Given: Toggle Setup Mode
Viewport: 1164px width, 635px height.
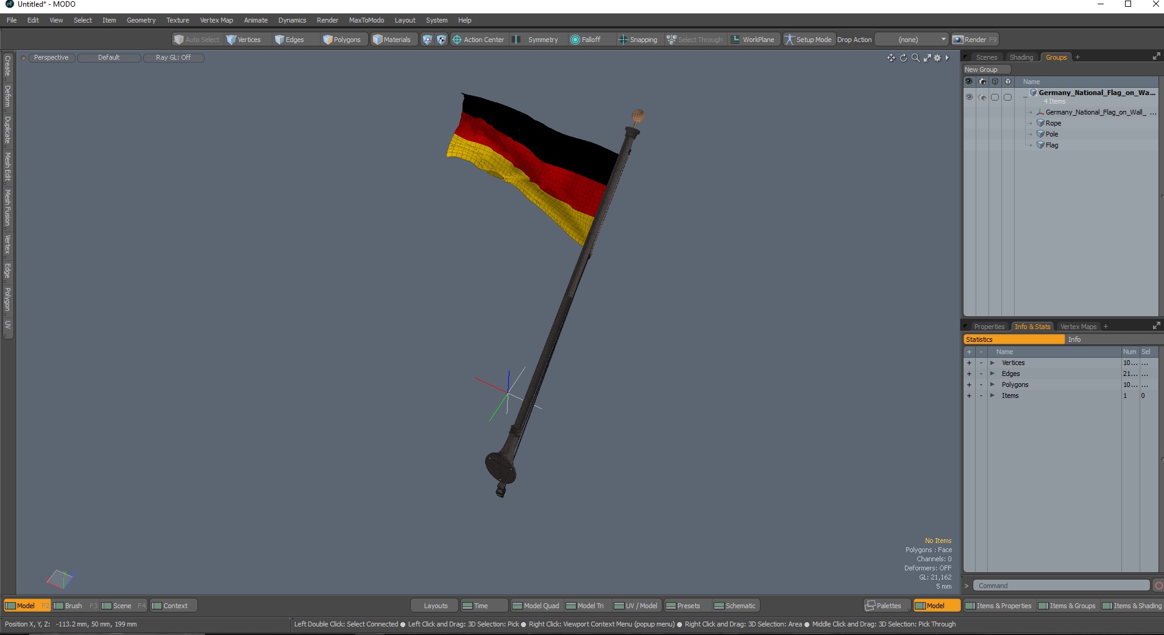Looking at the screenshot, I should [807, 40].
